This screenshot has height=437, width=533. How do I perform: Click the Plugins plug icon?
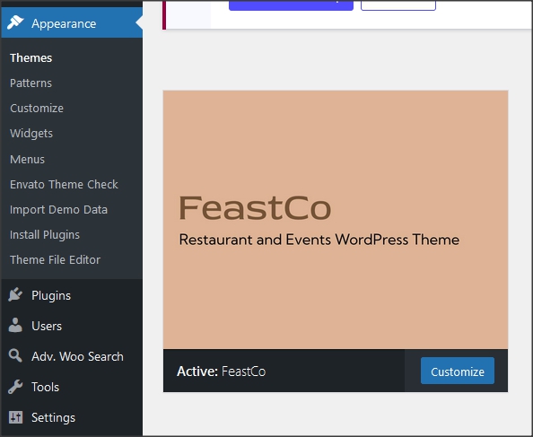tap(15, 295)
